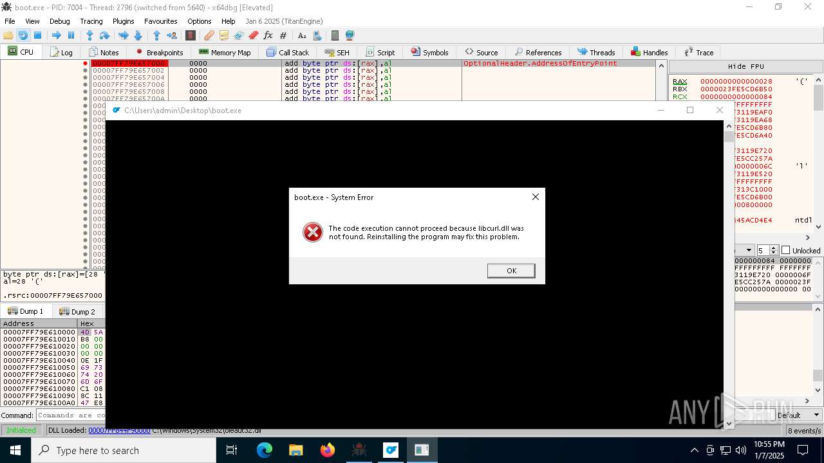Switch to the Threads tab
This screenshot has height=463, width=824.
596,52
